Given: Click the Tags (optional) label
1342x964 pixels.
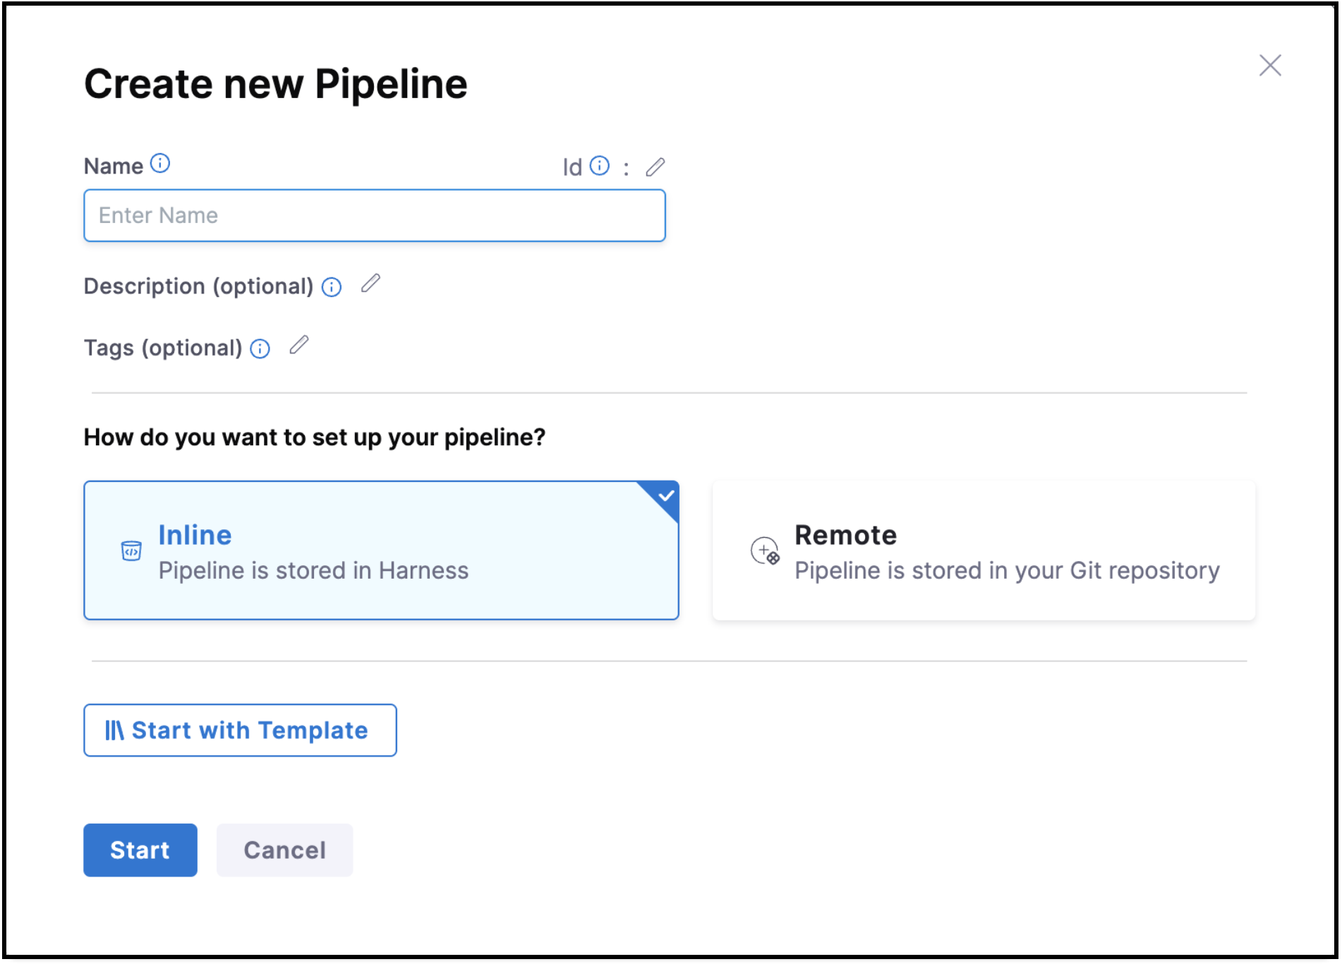Looking at the screenshot, I should tap(163, 348).
